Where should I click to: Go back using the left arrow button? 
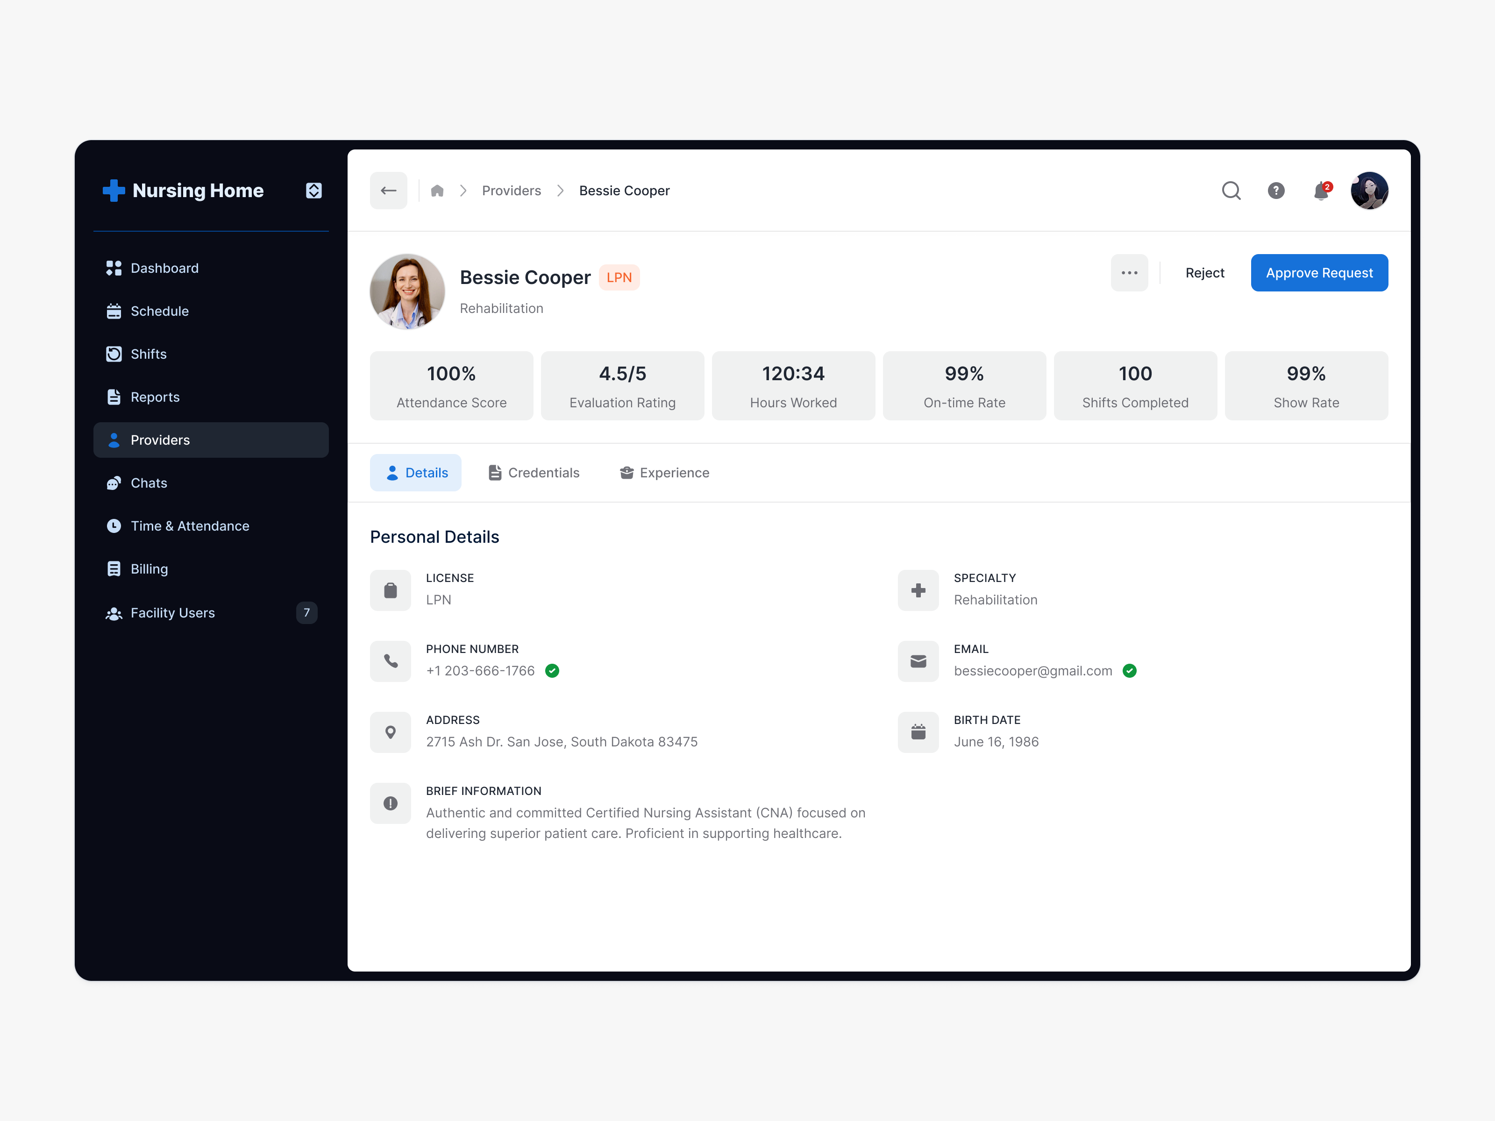(x=389, y=191)
